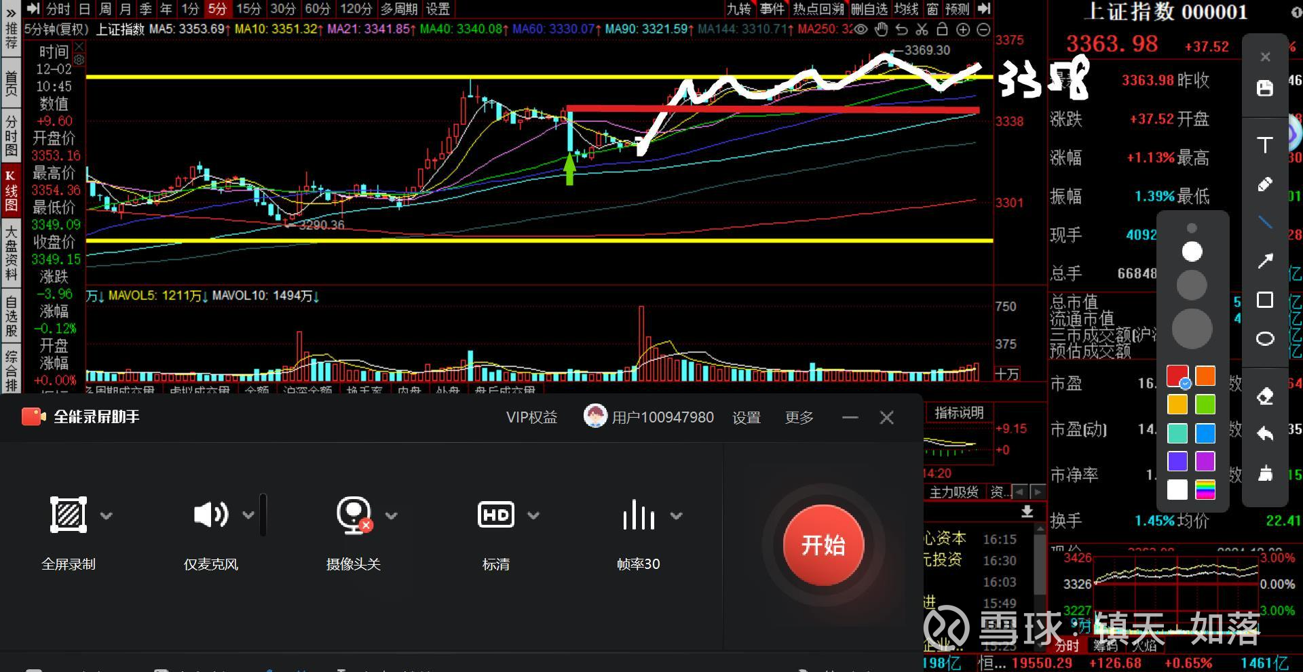Viewport: 1303px width, 672px height.
Task: Close the time data info box
Action: point(79,47)
